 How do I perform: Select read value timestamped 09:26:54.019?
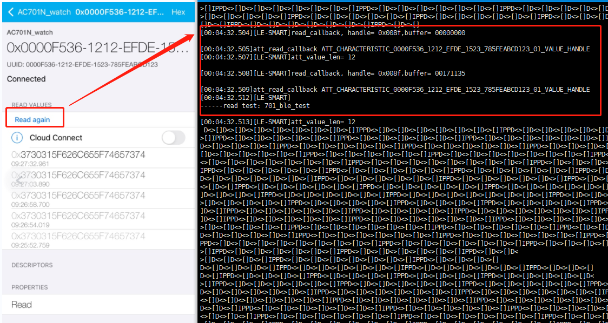tap(98, 219)
